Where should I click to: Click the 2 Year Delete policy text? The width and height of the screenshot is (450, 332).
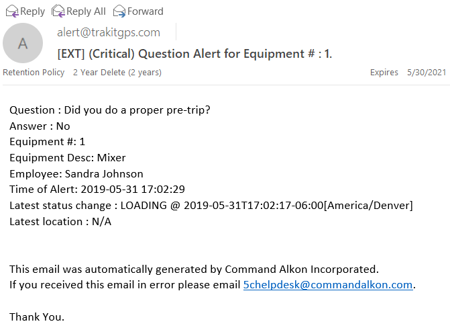(117, 72)
